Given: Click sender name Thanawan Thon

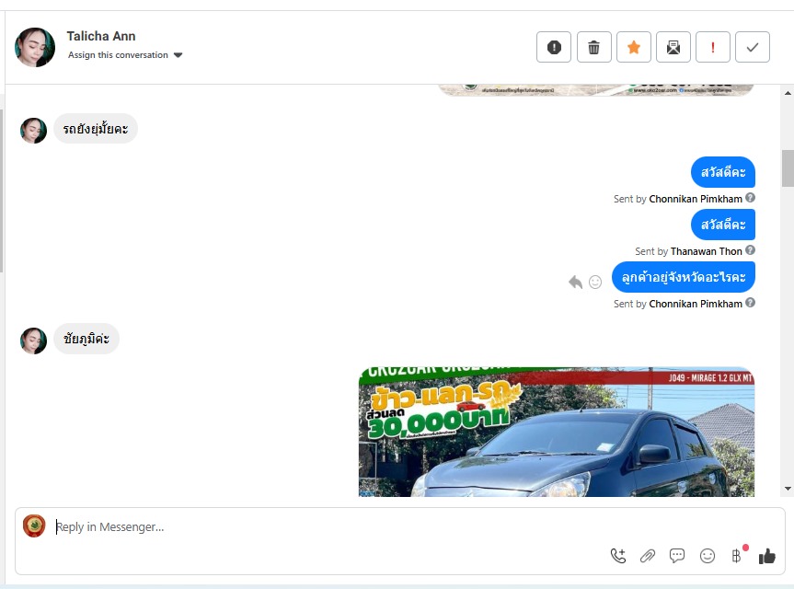Looking at the screenshot, I should (707, 251).
